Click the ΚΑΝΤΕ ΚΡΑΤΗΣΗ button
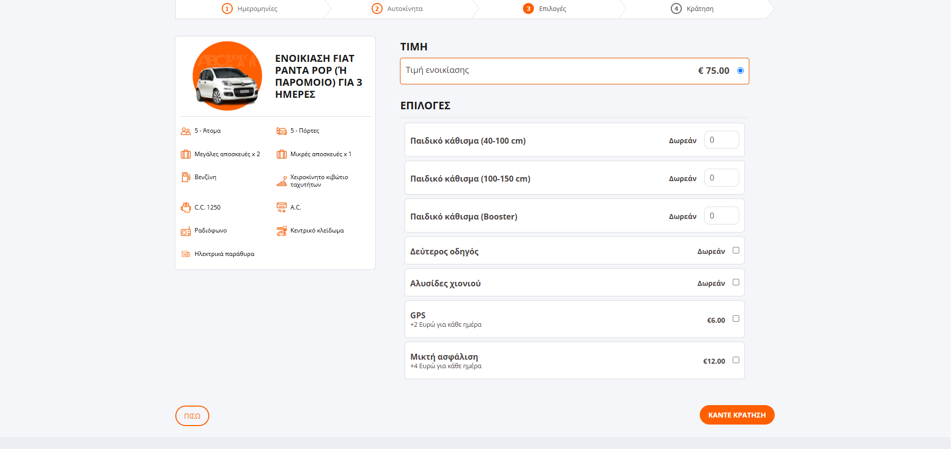952x449 pixels. click(737, 415)
